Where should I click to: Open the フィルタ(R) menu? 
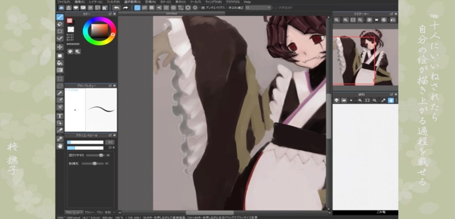pos(113,2)
